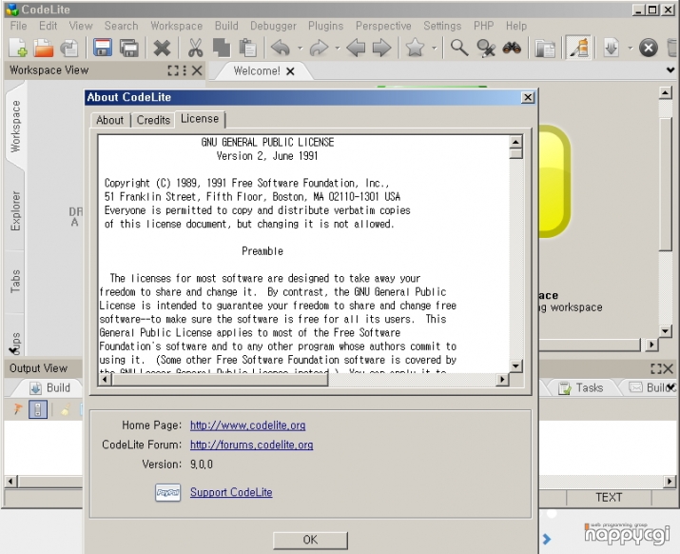Click the Find and Replace icon
This screenshot has width=680, height=554.
486,48
